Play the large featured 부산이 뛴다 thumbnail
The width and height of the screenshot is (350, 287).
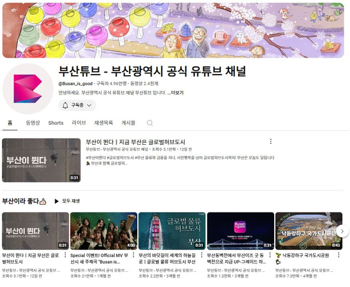[41, 160]
